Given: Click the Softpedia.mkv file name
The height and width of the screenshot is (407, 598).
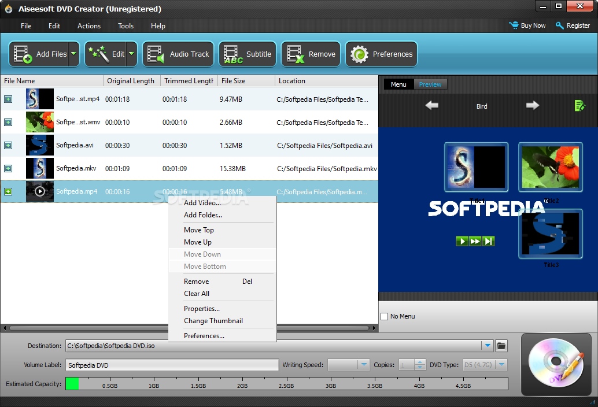Looking at the screenshot, I should pos(76,168).
